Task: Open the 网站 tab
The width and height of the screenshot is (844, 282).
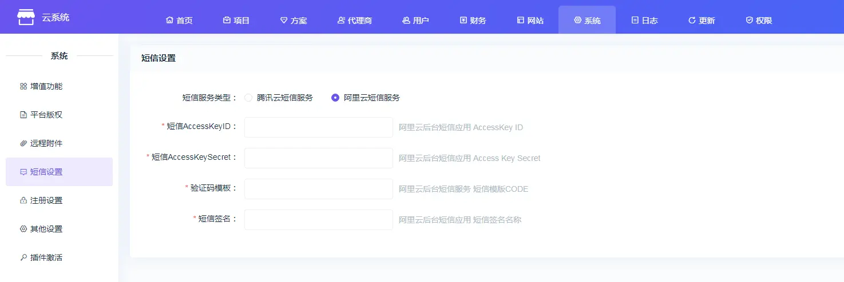Action: point(530,20)
